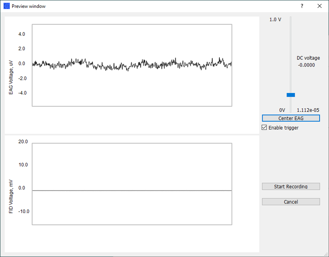Click the Cancel button
This screenshot has width=329, height=257.
[x=290, y=202]
